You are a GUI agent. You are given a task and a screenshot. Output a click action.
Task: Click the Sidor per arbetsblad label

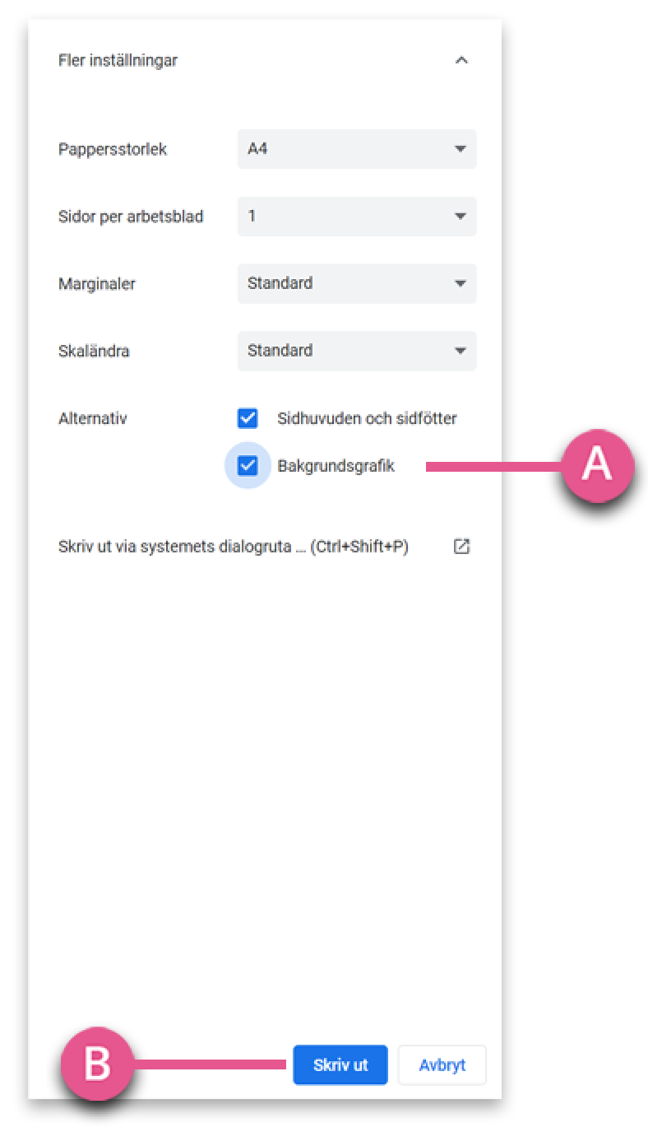pos(131,217)
